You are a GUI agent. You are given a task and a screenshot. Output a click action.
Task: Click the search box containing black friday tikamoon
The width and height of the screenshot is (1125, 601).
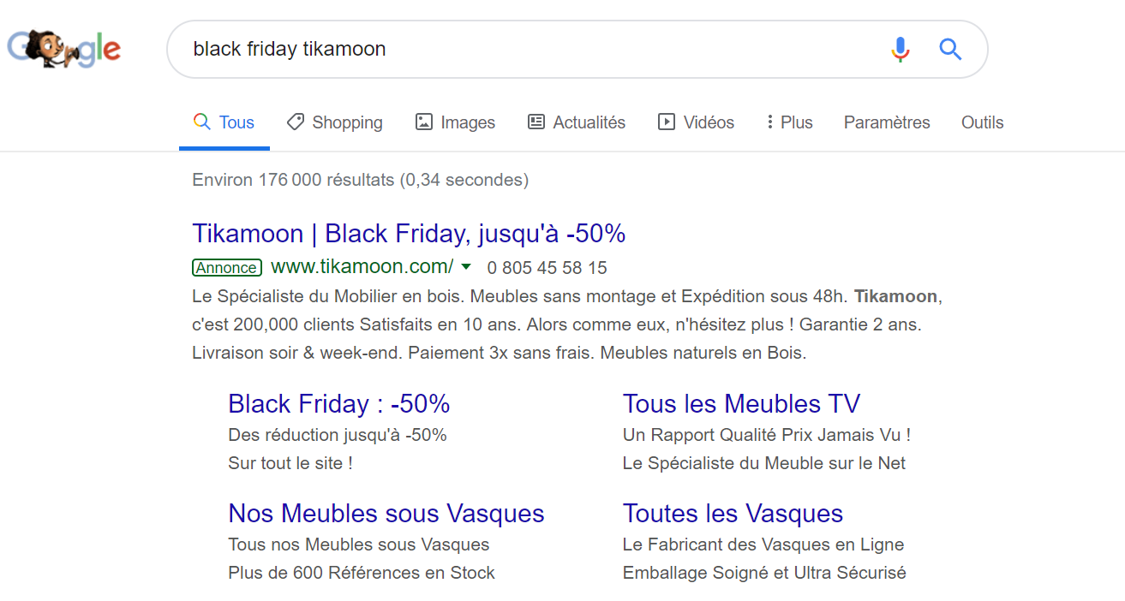(531, 49)
